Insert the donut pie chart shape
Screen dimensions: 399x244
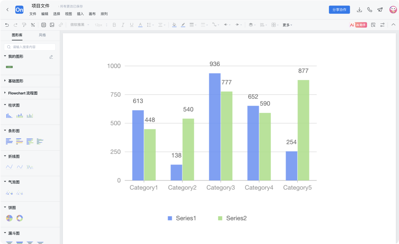click(20, 218)
